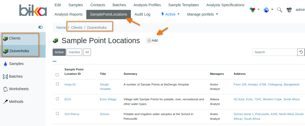Viewport: 305px width, 126px height.
Task: Click the Worksheets clipboard icon
Action: coord(5,89)
